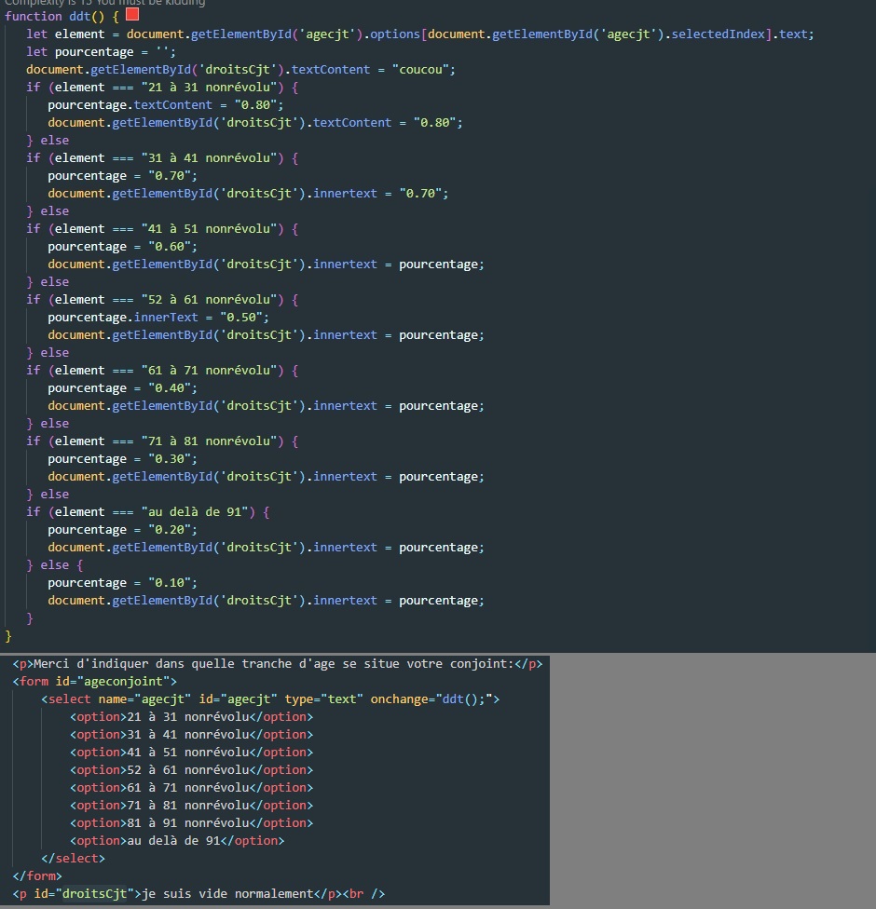This screenshot has height=909, width=876.
Task: Click the onchange="ddt();" attribute
Action: point(431,699)
